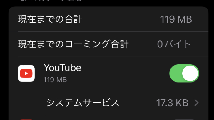214x120 pixels.
Task: Tap the red play logo in YouTube icon
Action: point(26,73)
